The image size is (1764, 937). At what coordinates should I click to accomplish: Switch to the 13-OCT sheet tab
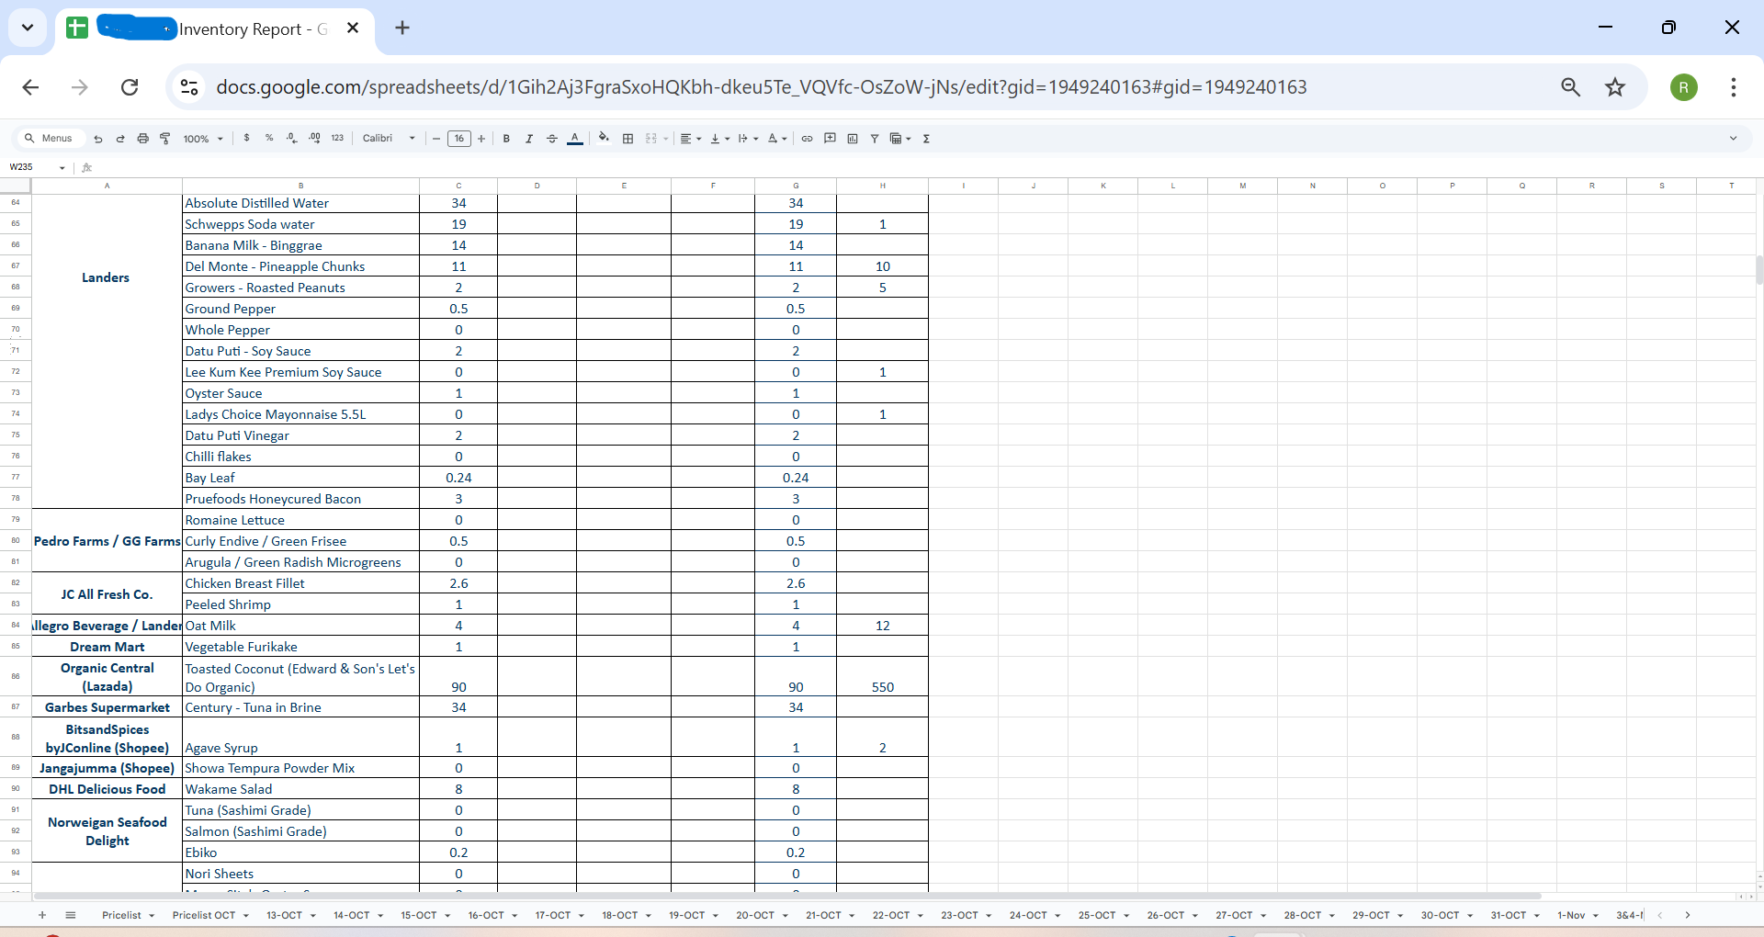click(x=284, y=915)
